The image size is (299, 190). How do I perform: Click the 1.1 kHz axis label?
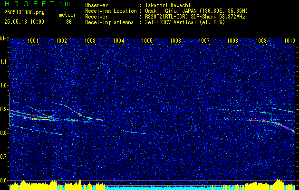click(x=4, y=62)
